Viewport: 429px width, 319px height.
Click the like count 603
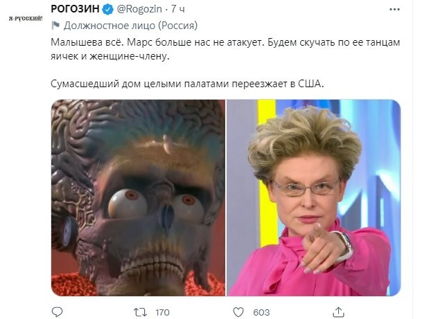tap(261, 312)
